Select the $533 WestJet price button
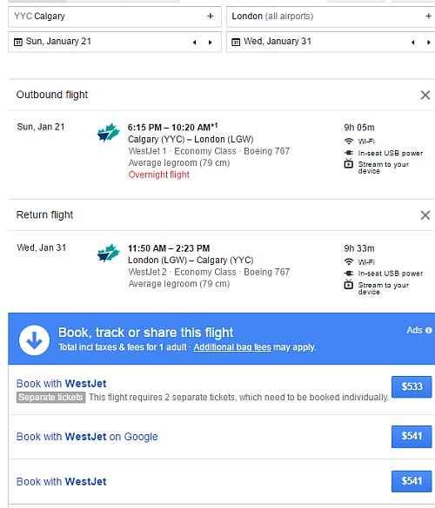 412,386
